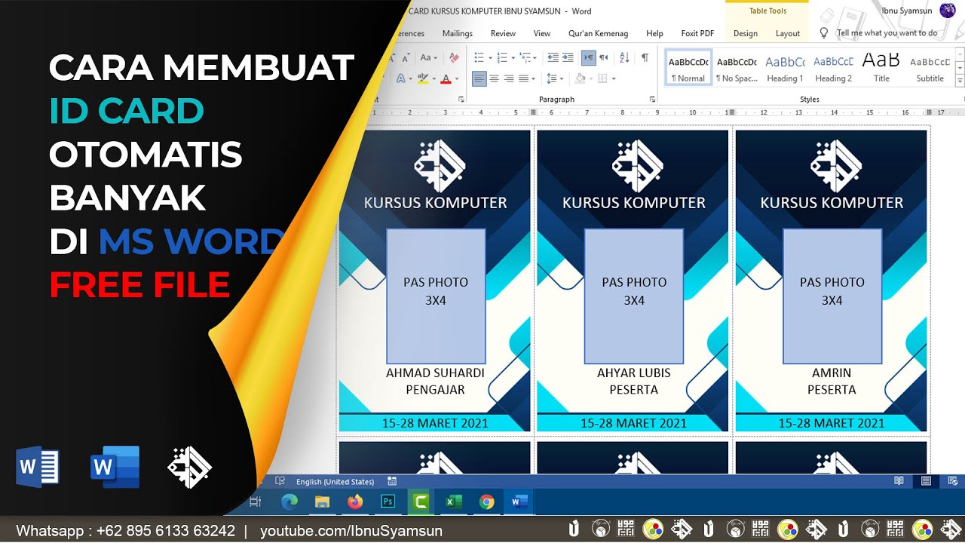Open the Paragraph settings dialog launcher

pyautogui.click(x=651, y=100)
